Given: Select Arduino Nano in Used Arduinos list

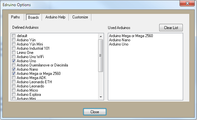Looking at the screenshot, I should point(119,40).
